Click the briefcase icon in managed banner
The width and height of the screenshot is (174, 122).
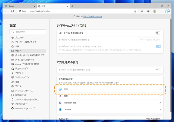(x=74, y=16)
